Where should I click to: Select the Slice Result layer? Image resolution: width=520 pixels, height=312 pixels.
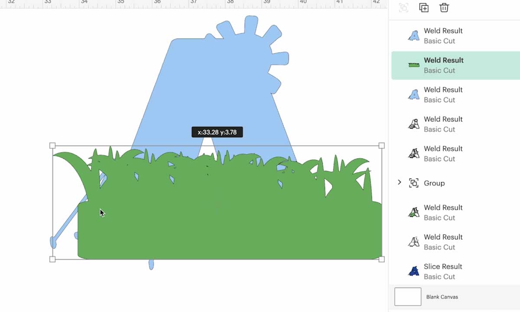[x=455, y=271]
